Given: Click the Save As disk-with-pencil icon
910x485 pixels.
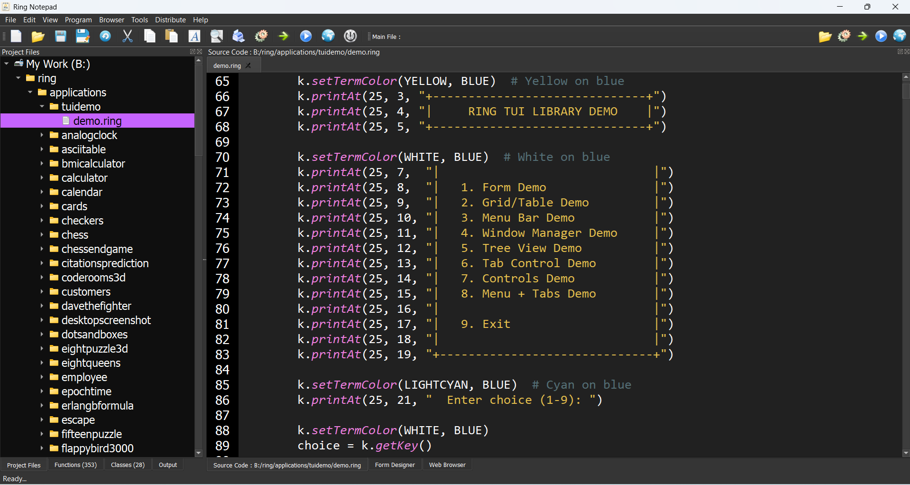Looking at the screenshot, I should click(83, 37).
